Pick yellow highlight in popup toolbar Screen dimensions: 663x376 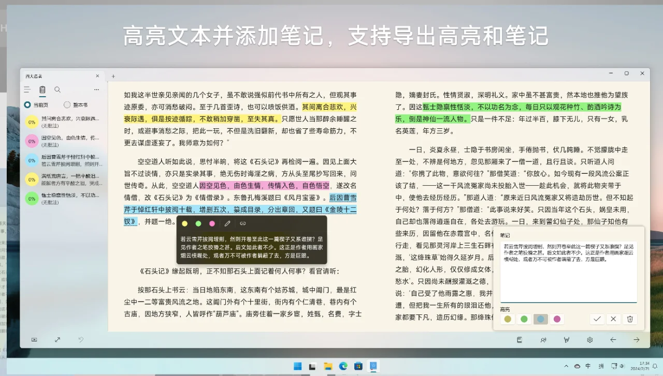[185, 223]
